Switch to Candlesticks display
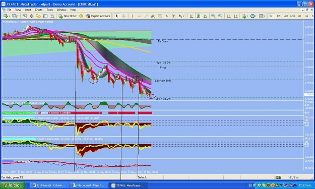The image size is (315, 189). (x=198, y=16)
